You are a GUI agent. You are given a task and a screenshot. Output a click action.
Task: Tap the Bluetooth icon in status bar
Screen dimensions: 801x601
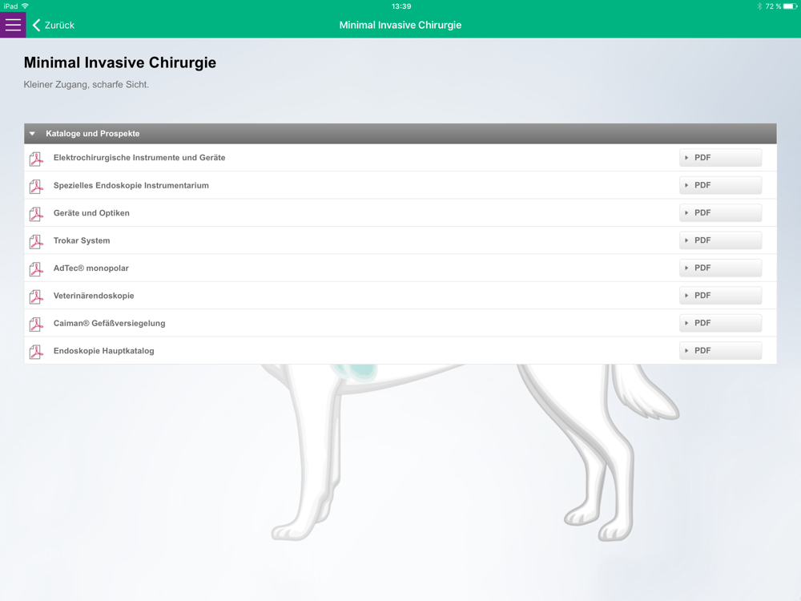click(x=759, y=6)
